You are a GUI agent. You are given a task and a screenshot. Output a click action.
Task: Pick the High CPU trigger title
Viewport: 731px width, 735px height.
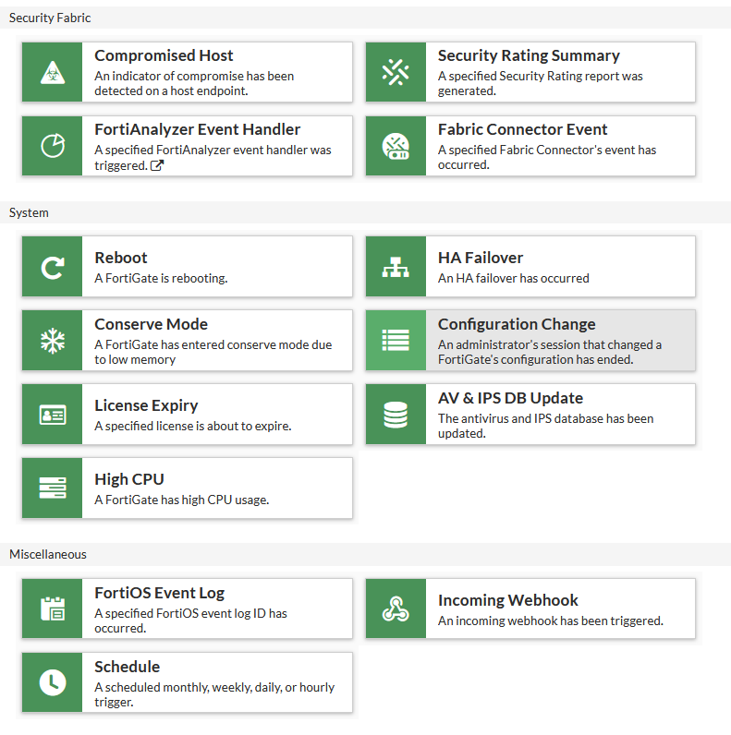tap(129, 479)
